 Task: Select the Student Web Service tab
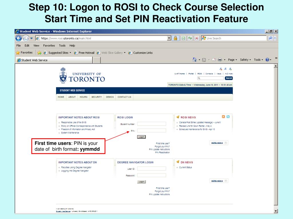tap(54, 60)
